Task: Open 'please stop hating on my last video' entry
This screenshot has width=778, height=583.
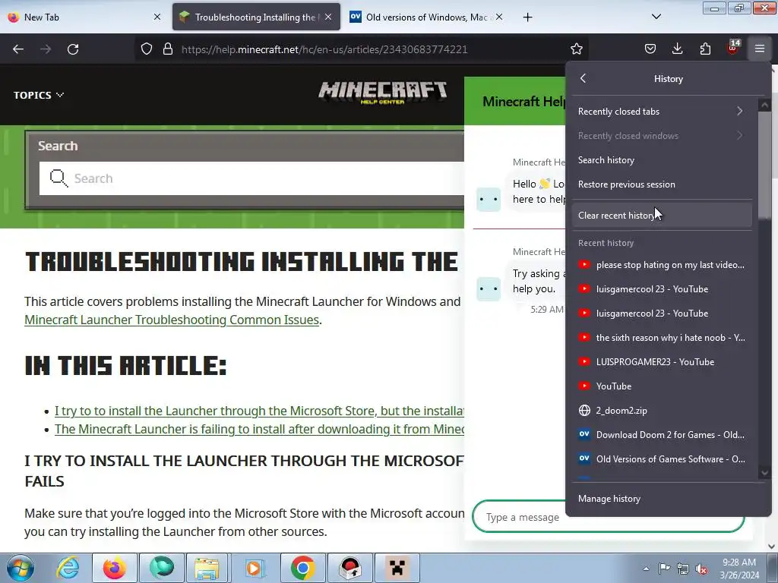Action: coord(662,265)
